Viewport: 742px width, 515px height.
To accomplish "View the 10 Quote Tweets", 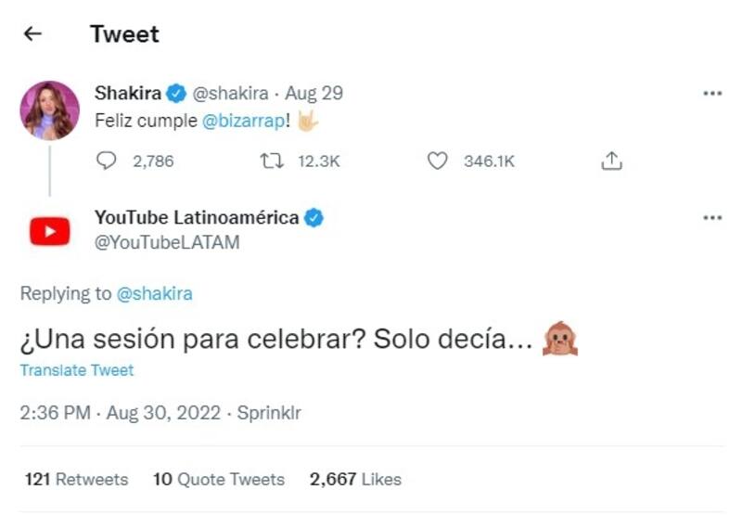I will (x=219, y=480).
